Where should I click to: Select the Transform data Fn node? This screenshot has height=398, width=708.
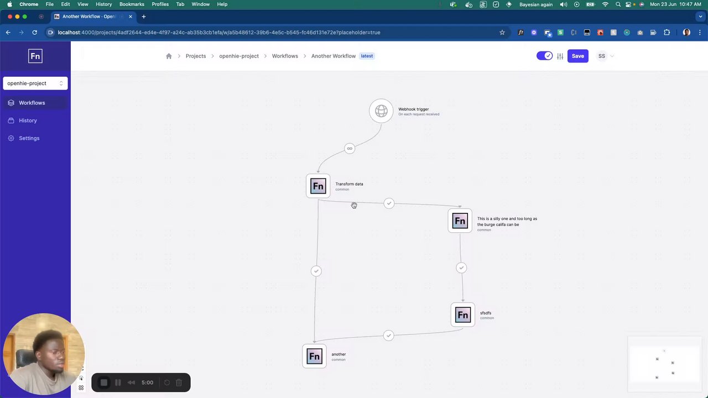[x=318, y=186]
